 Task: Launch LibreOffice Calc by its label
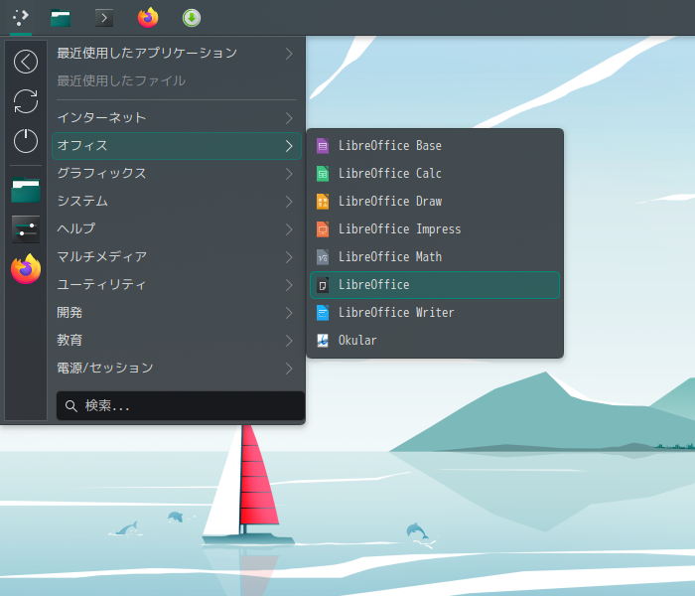(x=389, y=174)
